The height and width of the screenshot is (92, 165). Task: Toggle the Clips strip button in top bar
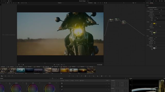click(10, 1)
